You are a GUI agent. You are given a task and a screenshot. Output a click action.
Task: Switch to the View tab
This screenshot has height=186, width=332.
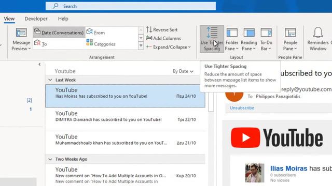coord(9,19)
